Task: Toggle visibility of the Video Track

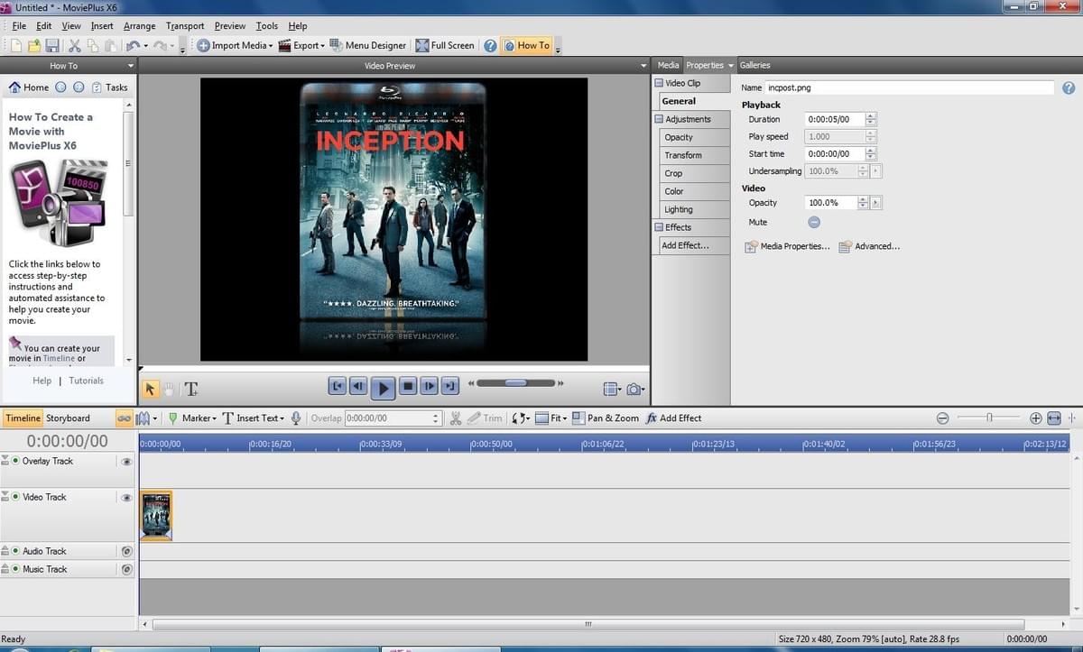Action: [x=126, y=497]
